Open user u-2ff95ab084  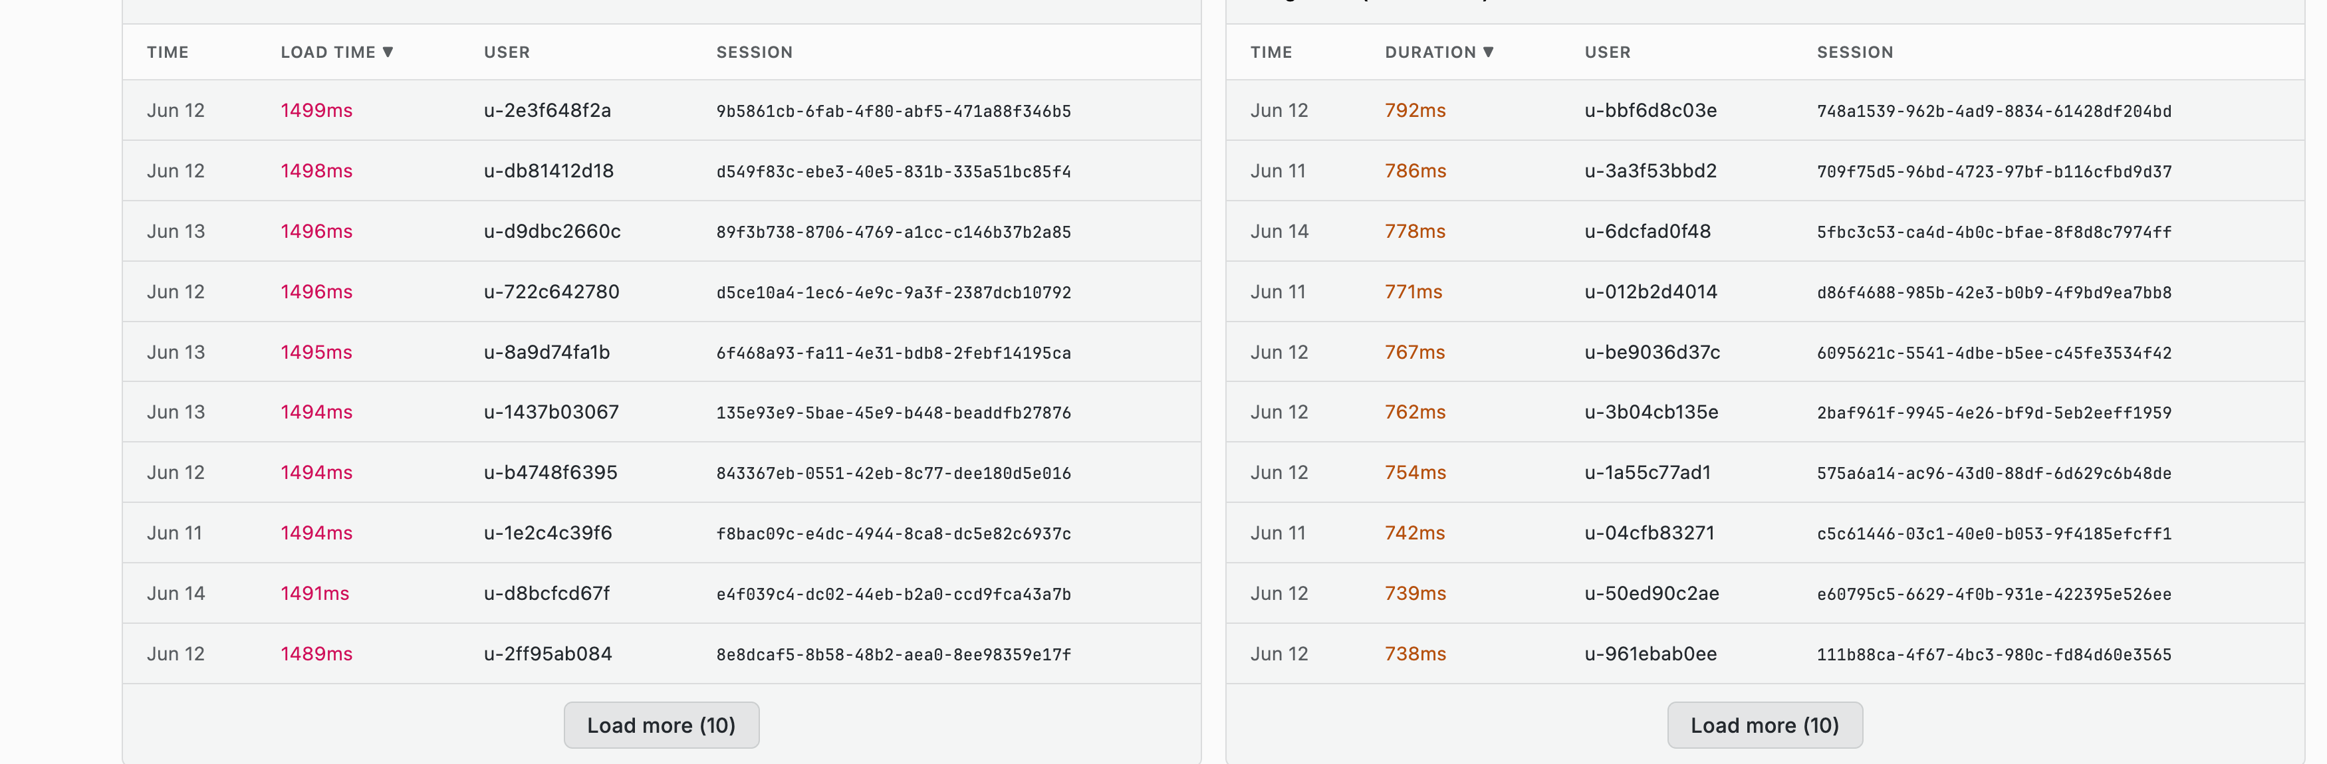tap(547, 654)
